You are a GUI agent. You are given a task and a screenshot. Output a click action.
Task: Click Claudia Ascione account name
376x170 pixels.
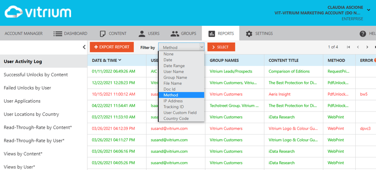(345, 7)
